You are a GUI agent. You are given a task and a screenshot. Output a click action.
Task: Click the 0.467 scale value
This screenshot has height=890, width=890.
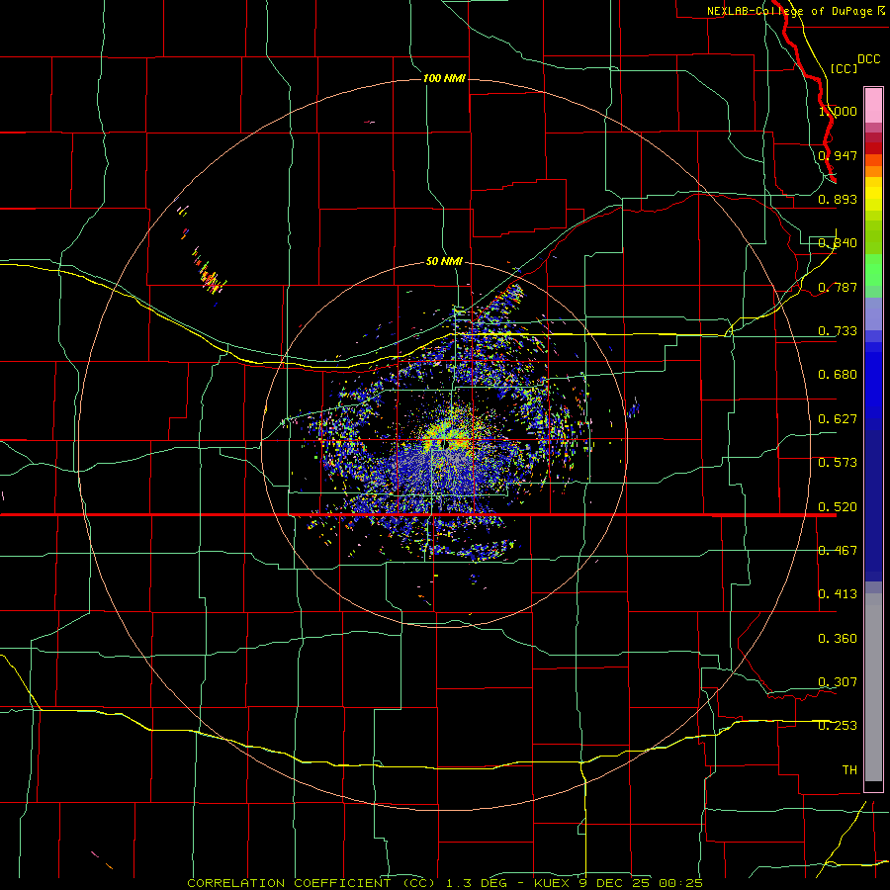tap(838, 551)
